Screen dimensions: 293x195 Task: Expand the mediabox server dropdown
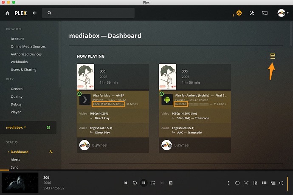pyautogui.click(x=16, y=127)
